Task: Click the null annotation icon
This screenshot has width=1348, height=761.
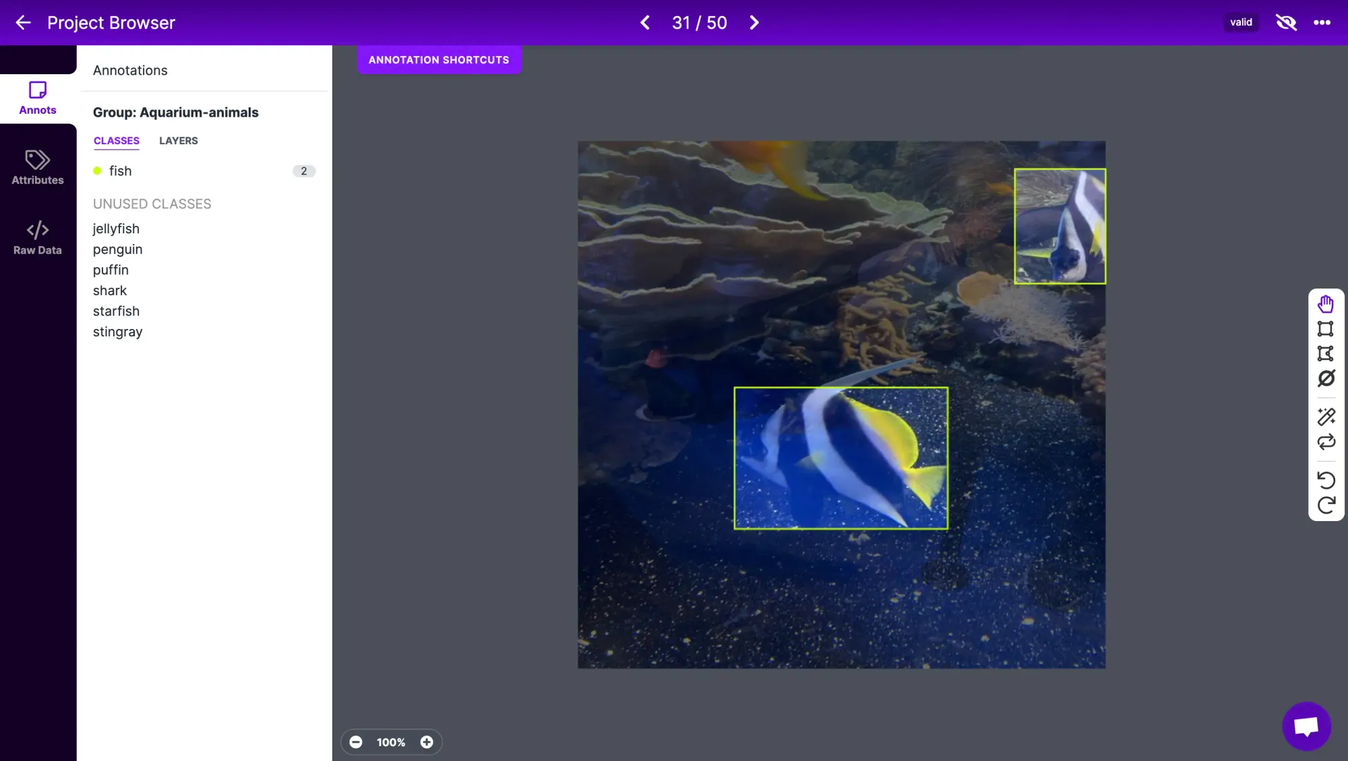Action: pos(1326,379)
